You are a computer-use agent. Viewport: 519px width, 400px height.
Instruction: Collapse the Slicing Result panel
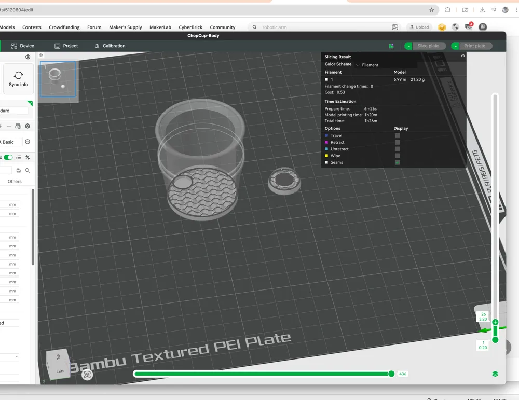tap(463, 56)
